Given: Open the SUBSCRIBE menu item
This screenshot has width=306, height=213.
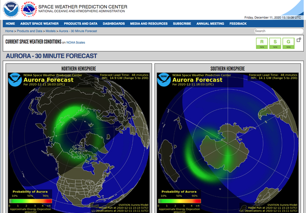Looking at the screenshot, I should point(182,23).
